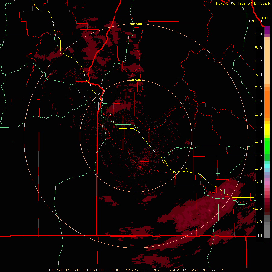
Task: Click the -0.5 scale label
Action: point(257,209)
